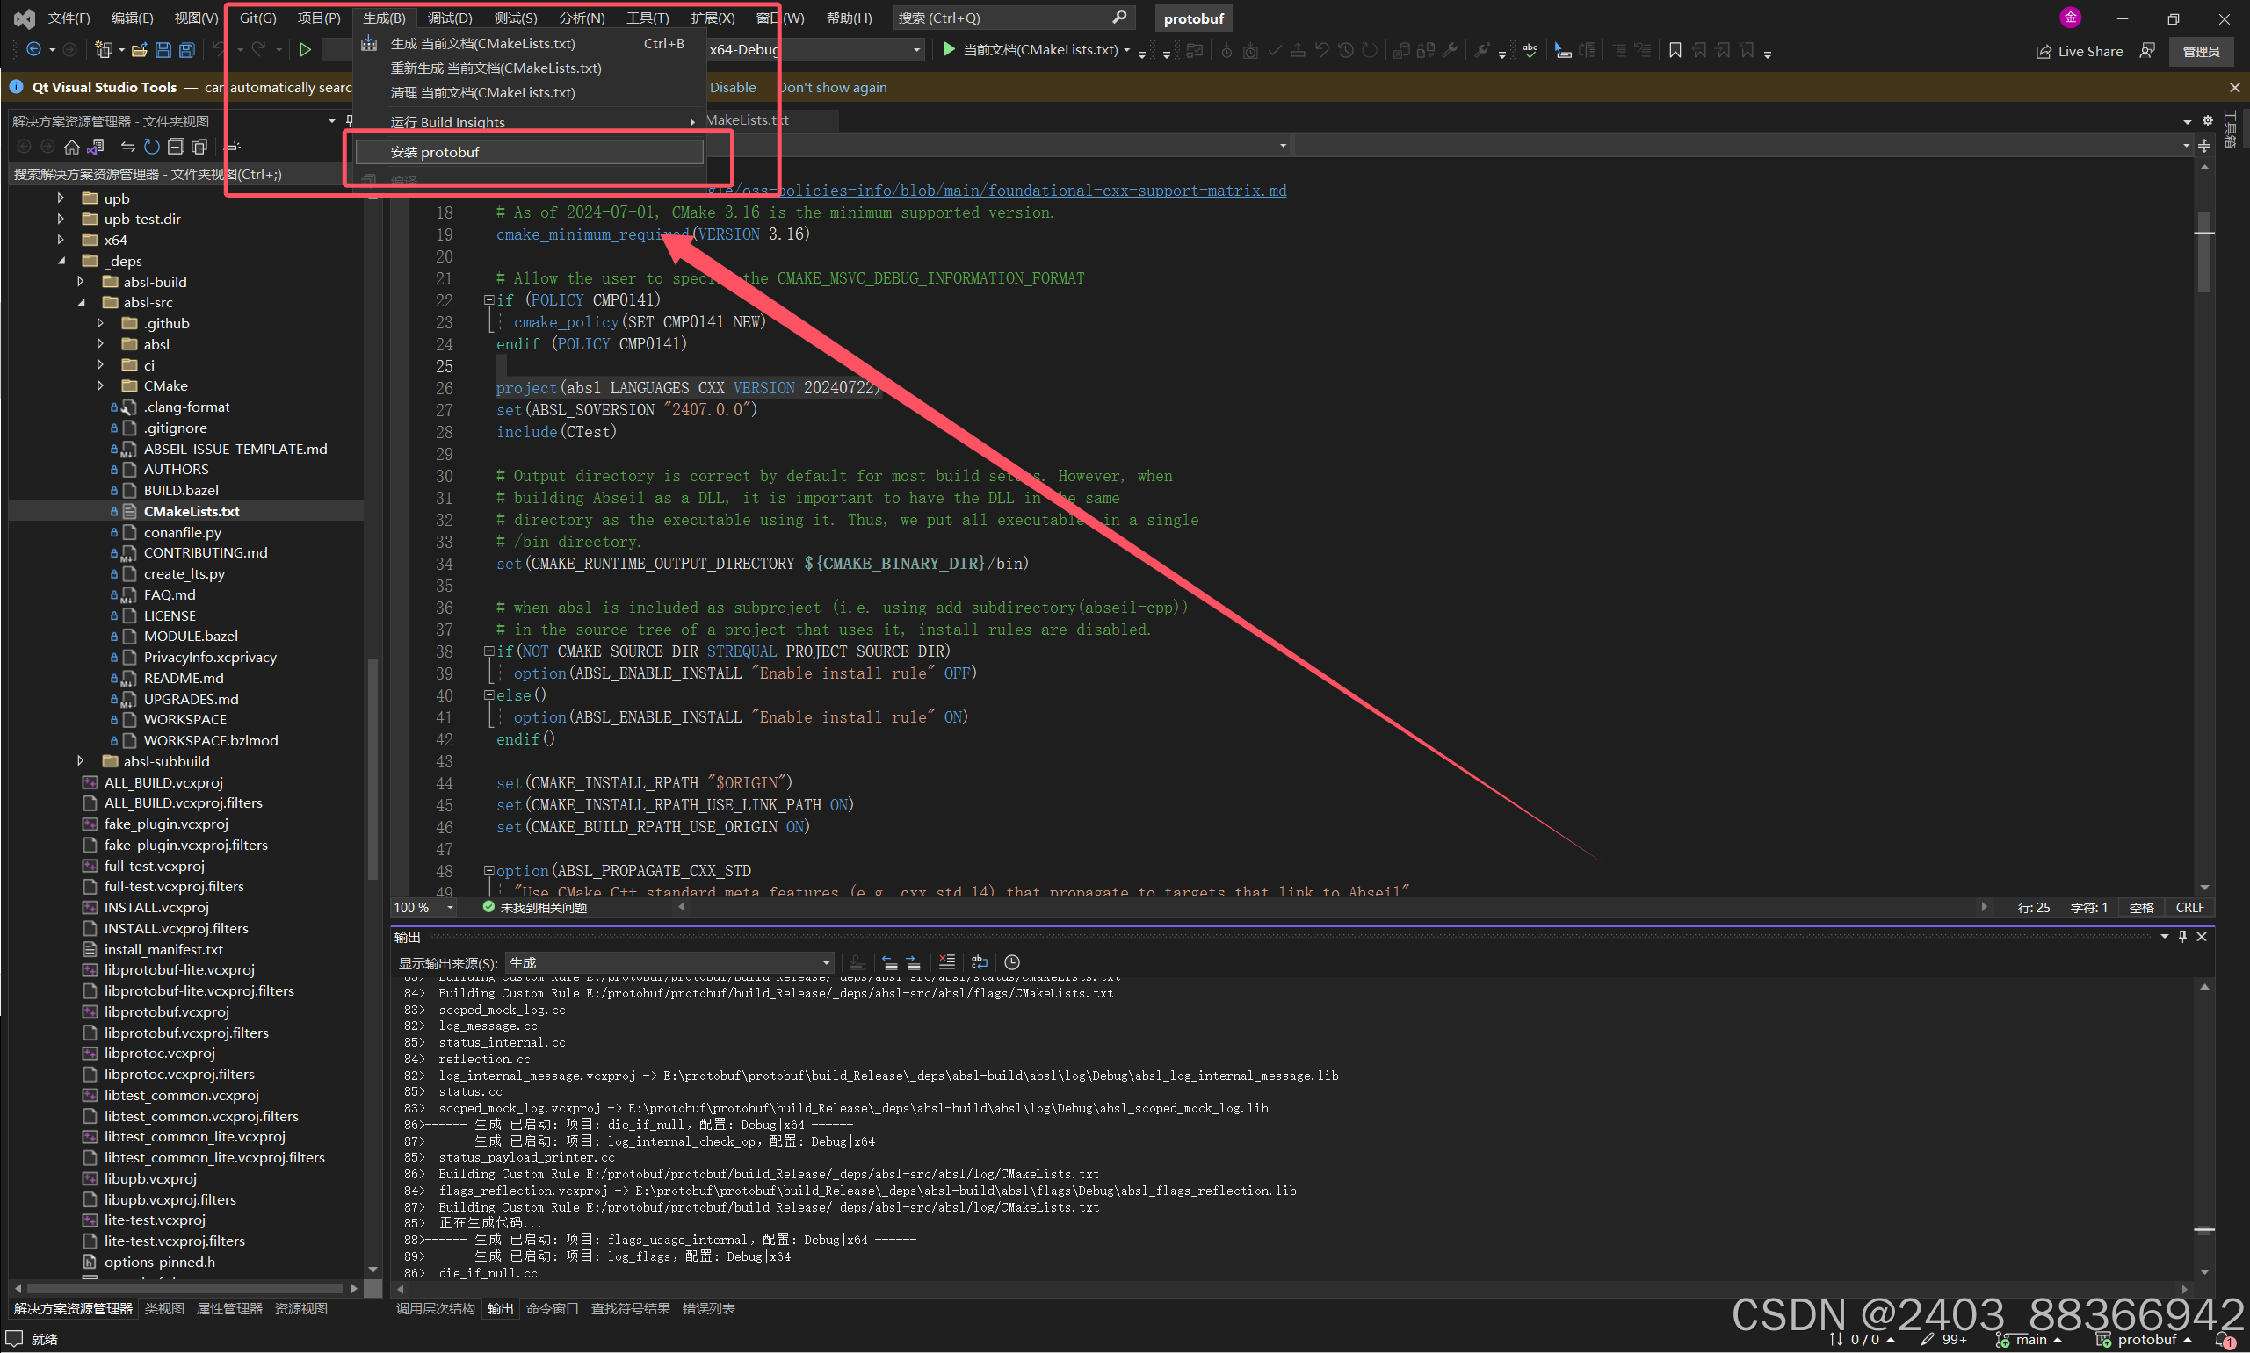Screen dimensions: 2250x1353
Task: Toggle word wrap icon in output pane
Action: 979,963
